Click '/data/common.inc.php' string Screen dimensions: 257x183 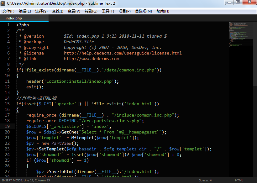click(x=129, y=70)
